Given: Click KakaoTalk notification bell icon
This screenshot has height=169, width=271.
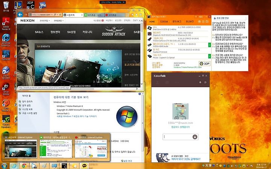Looking at the screenshot, I should 200,82.
